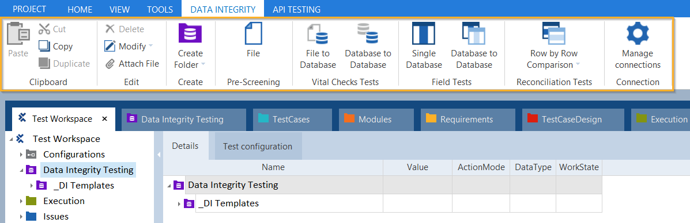Screen dimensions: 690x223
Task: Expand the Configurations tree node
Action: 21,155
